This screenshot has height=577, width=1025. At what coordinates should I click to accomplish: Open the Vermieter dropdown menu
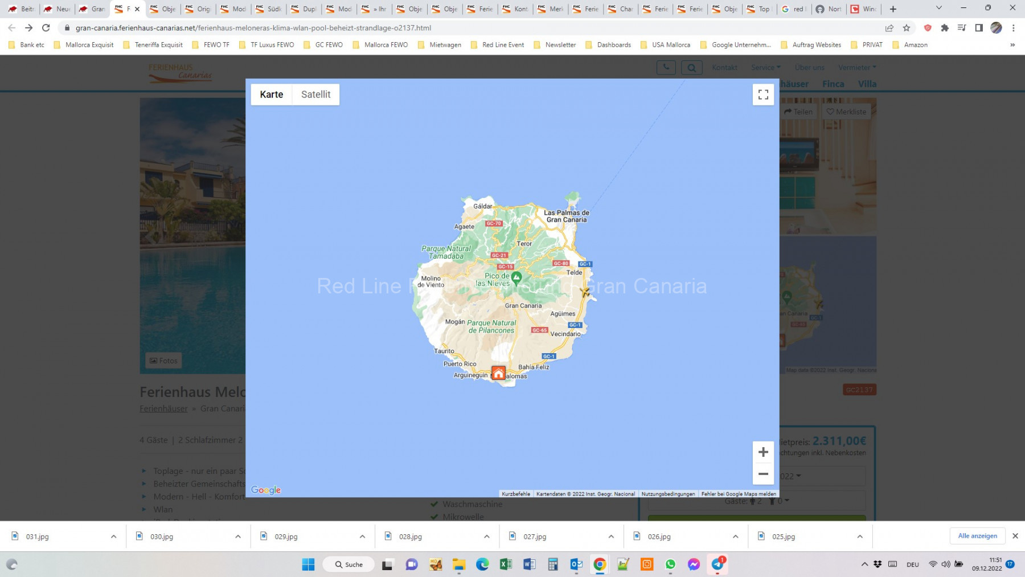857,67
